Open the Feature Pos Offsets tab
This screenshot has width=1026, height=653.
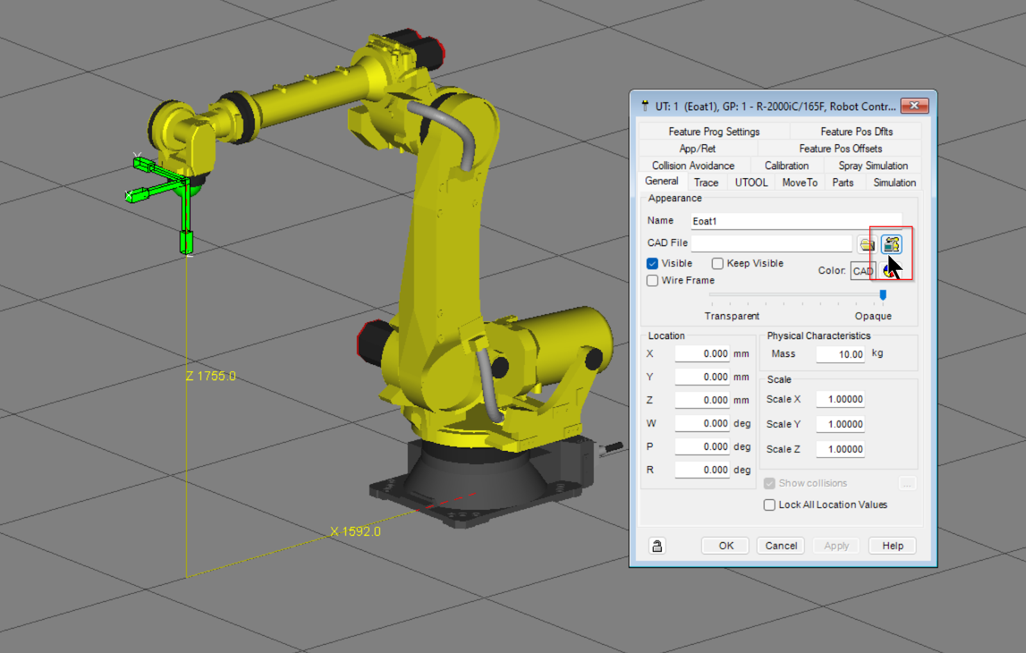coord(840,149)
